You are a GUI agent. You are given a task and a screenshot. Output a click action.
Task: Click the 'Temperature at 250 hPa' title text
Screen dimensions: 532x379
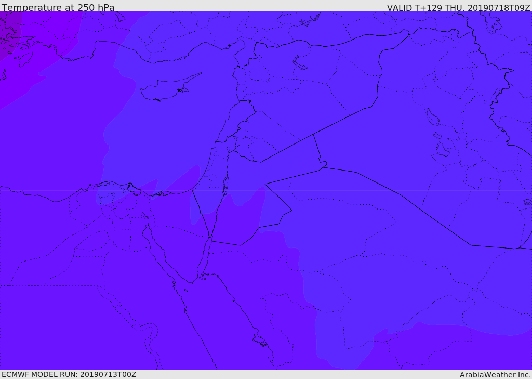pos(58,7)
